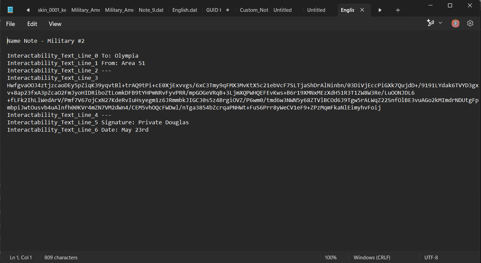The height and width of the screenshot is (263, 481).
Task: Add a new tab with plus button
Action: point(398,10)
